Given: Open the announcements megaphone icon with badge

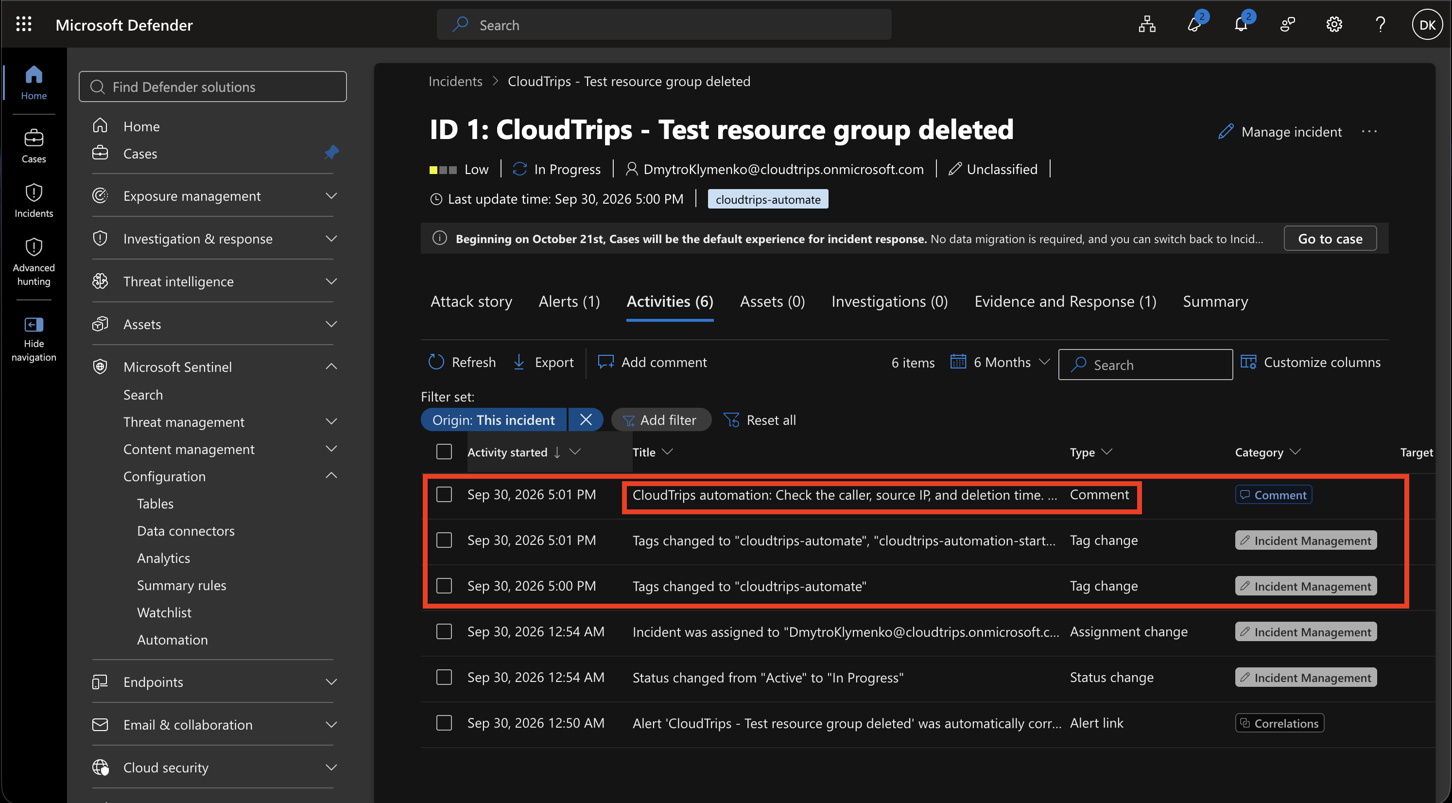Looking at the screenshot, I should 1194,24.
